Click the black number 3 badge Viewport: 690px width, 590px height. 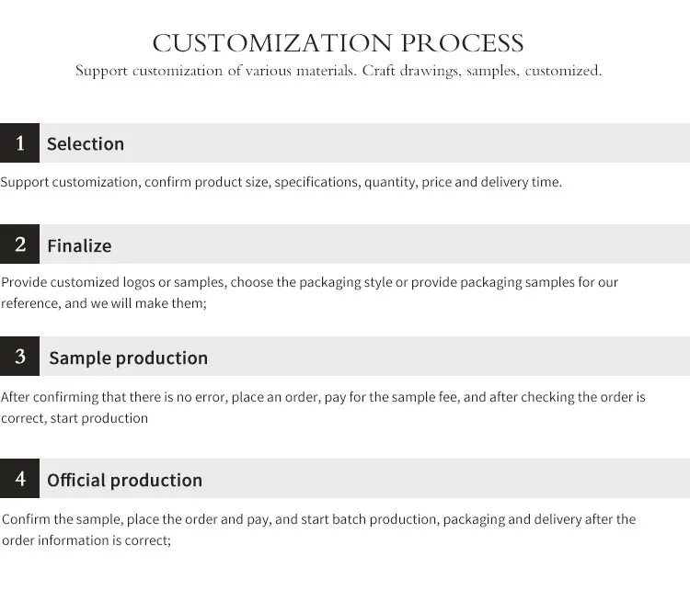[20, 356]
